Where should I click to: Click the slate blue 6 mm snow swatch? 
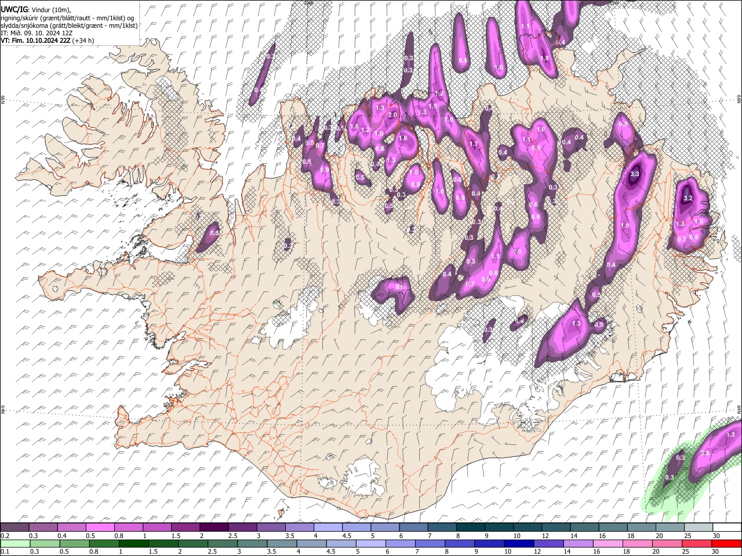point(413,528)
